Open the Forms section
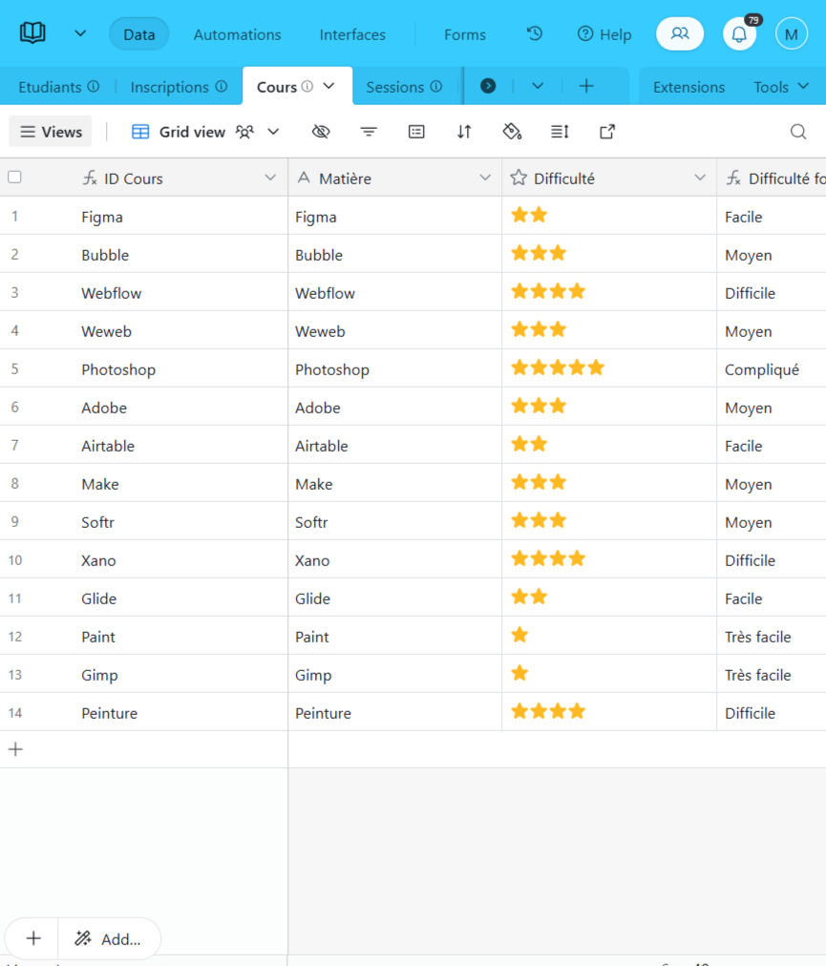826x966 pixels. [x=465, y=34]
